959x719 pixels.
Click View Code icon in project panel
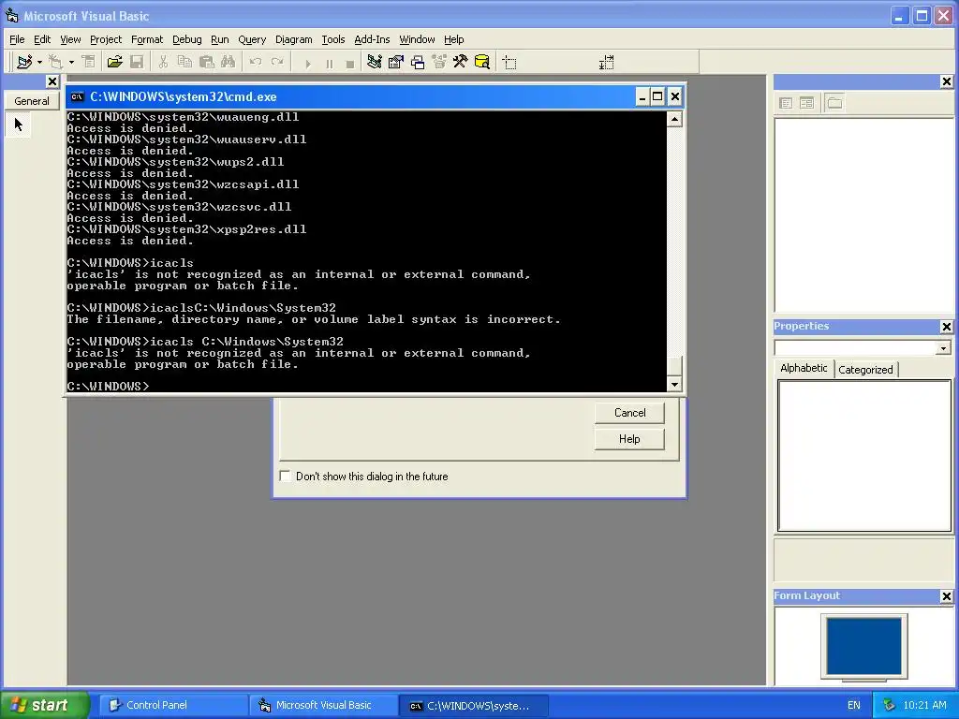(786, 103)
